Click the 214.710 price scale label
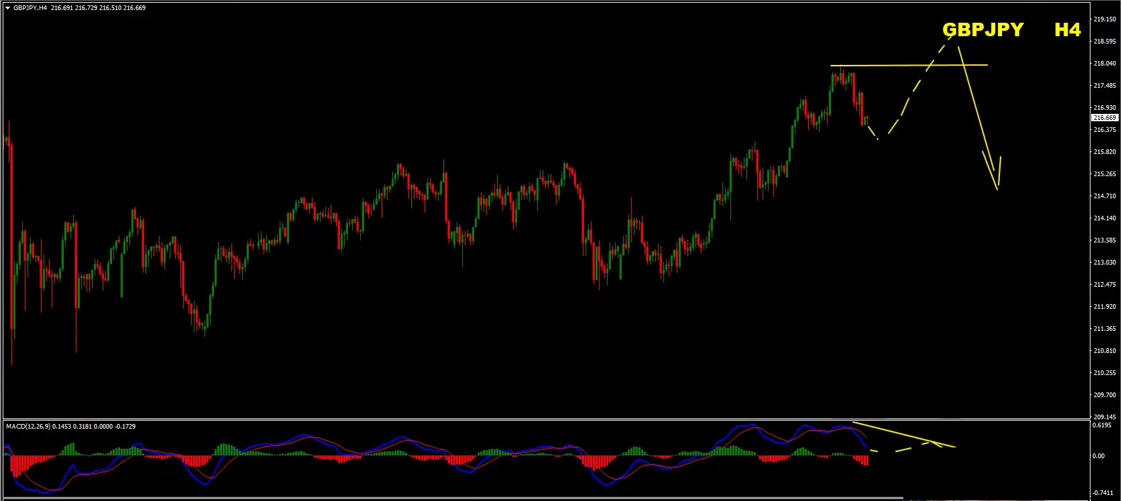This screenshot has width=1122, height=501. tap(1105, 196)
